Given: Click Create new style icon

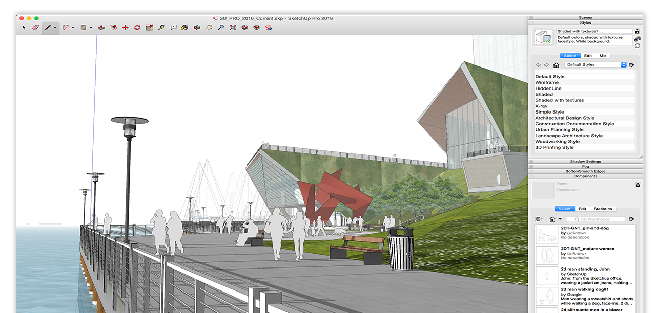Looking at the screenshot, I should tap(638, 39).
